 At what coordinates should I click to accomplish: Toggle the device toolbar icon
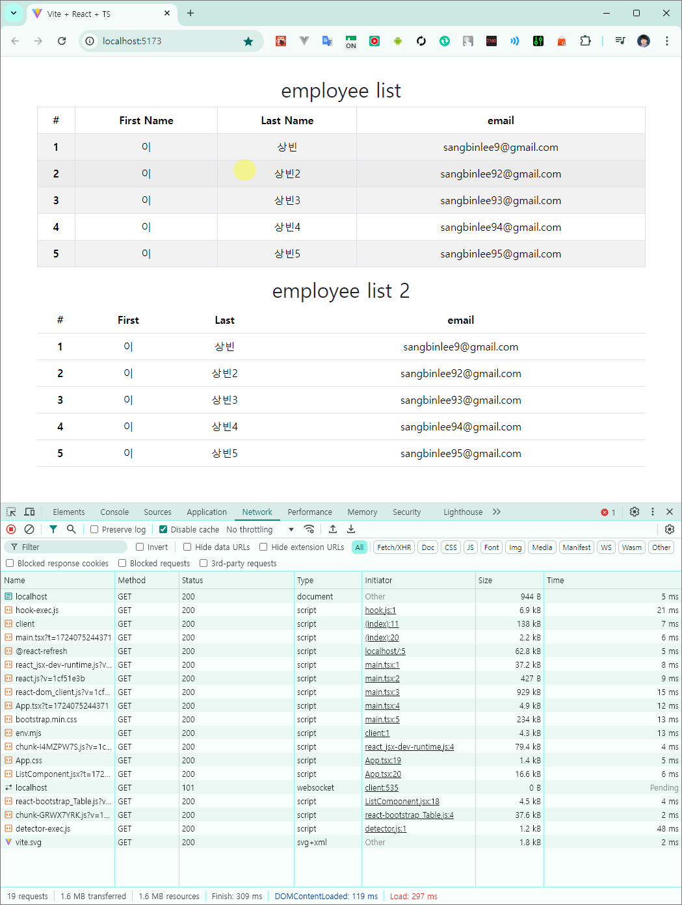[29, 512]
